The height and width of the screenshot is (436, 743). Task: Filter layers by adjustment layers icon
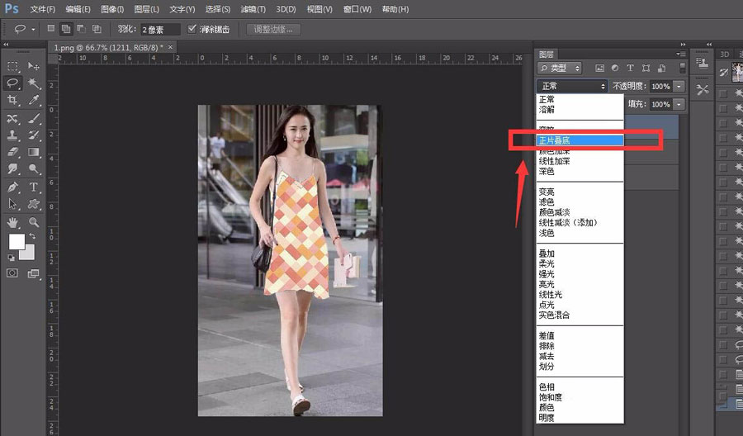[614, 68]
